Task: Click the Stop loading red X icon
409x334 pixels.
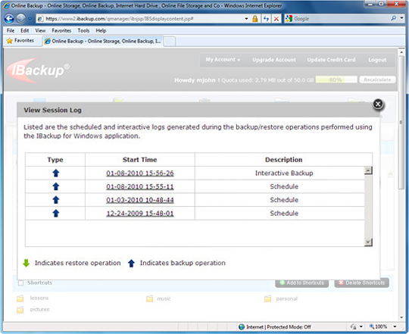Action: click(x=276, y=19)
